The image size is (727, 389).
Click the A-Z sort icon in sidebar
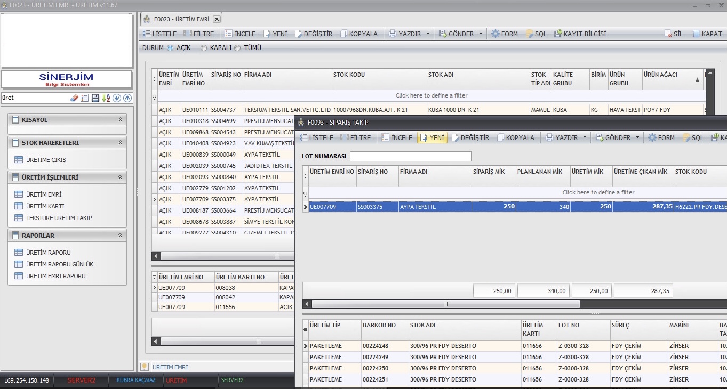pyautogui.click(x=106, y=98)
